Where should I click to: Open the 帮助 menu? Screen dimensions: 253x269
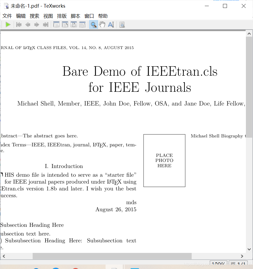(x=103, y=16)
